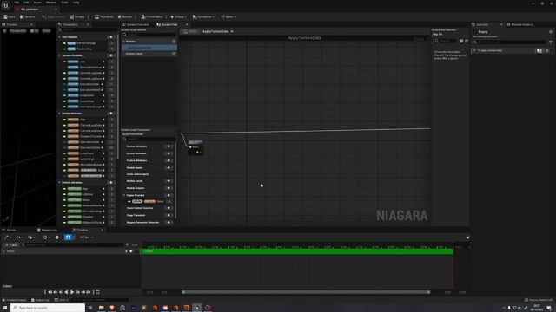
Task: Click the timeline filter icon
Action: click(127, 244)
